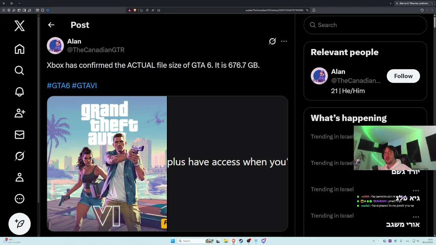Open the Explore search page

pos(19,70)
